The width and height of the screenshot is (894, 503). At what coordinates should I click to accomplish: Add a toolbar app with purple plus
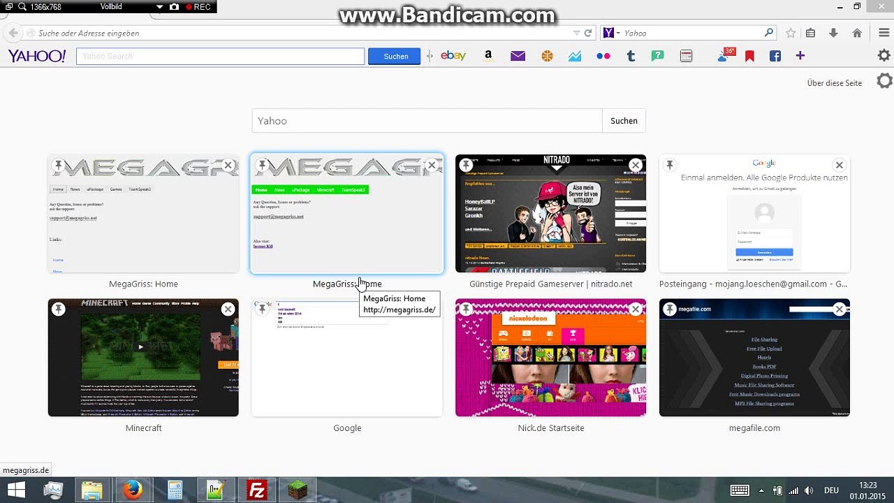pyautogui.click(x=800, y=56)
